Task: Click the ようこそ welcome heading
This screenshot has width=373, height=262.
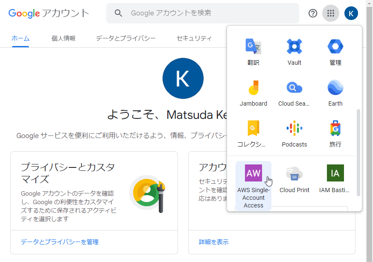Action: [x=167, y=115]
